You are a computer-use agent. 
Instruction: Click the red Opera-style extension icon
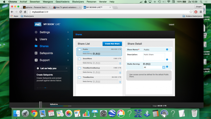[x=196, y=12]
